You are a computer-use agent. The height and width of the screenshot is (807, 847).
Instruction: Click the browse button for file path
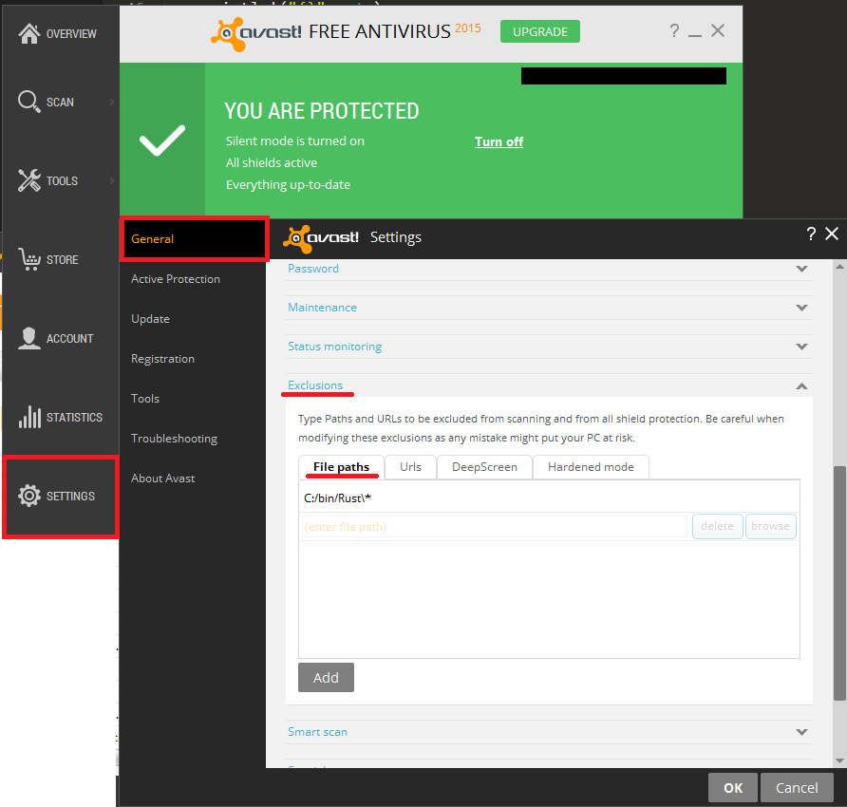click(x=770, y=526)
